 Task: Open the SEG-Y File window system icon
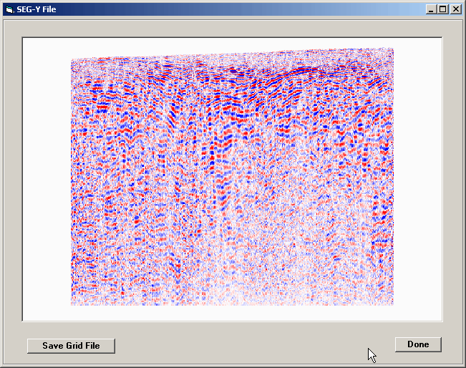(x=9, y=9)
